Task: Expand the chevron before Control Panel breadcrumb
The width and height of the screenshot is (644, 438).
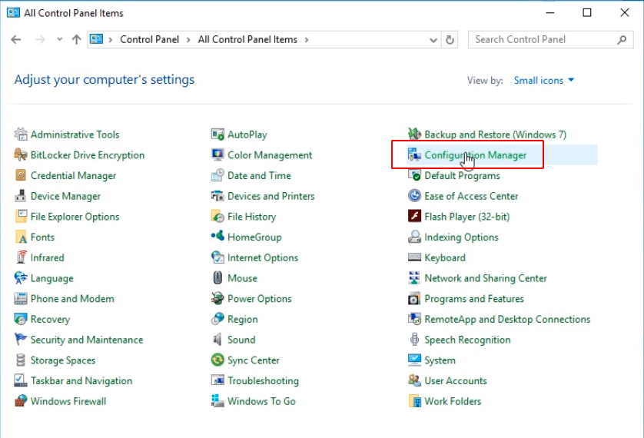Action: point(110,40)
